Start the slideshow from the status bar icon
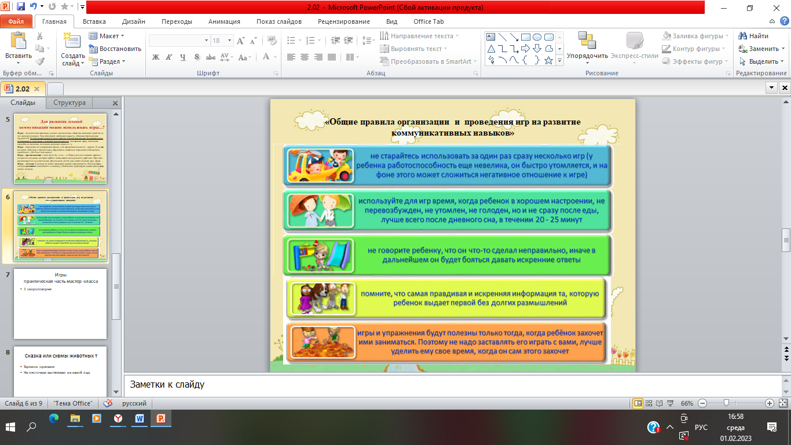This screenshot has width=791, height=445. [670, 403]
